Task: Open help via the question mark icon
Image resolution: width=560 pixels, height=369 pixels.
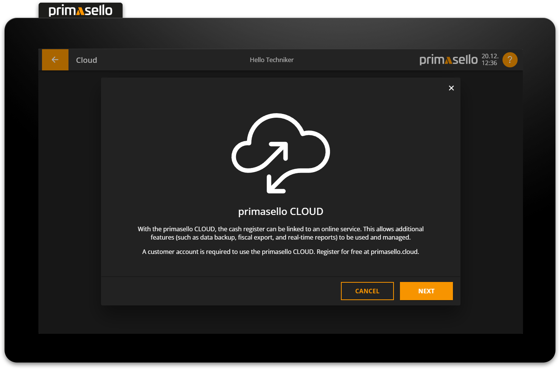Action: point(510,60)
